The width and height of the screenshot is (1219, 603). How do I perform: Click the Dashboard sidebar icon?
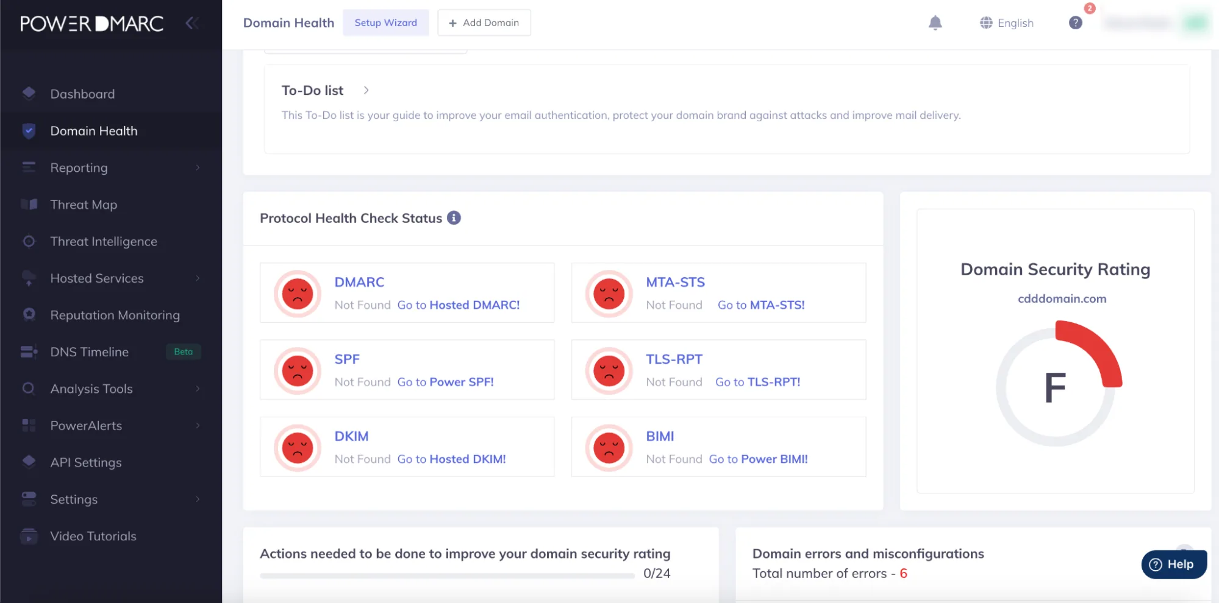tap(29, 93)
